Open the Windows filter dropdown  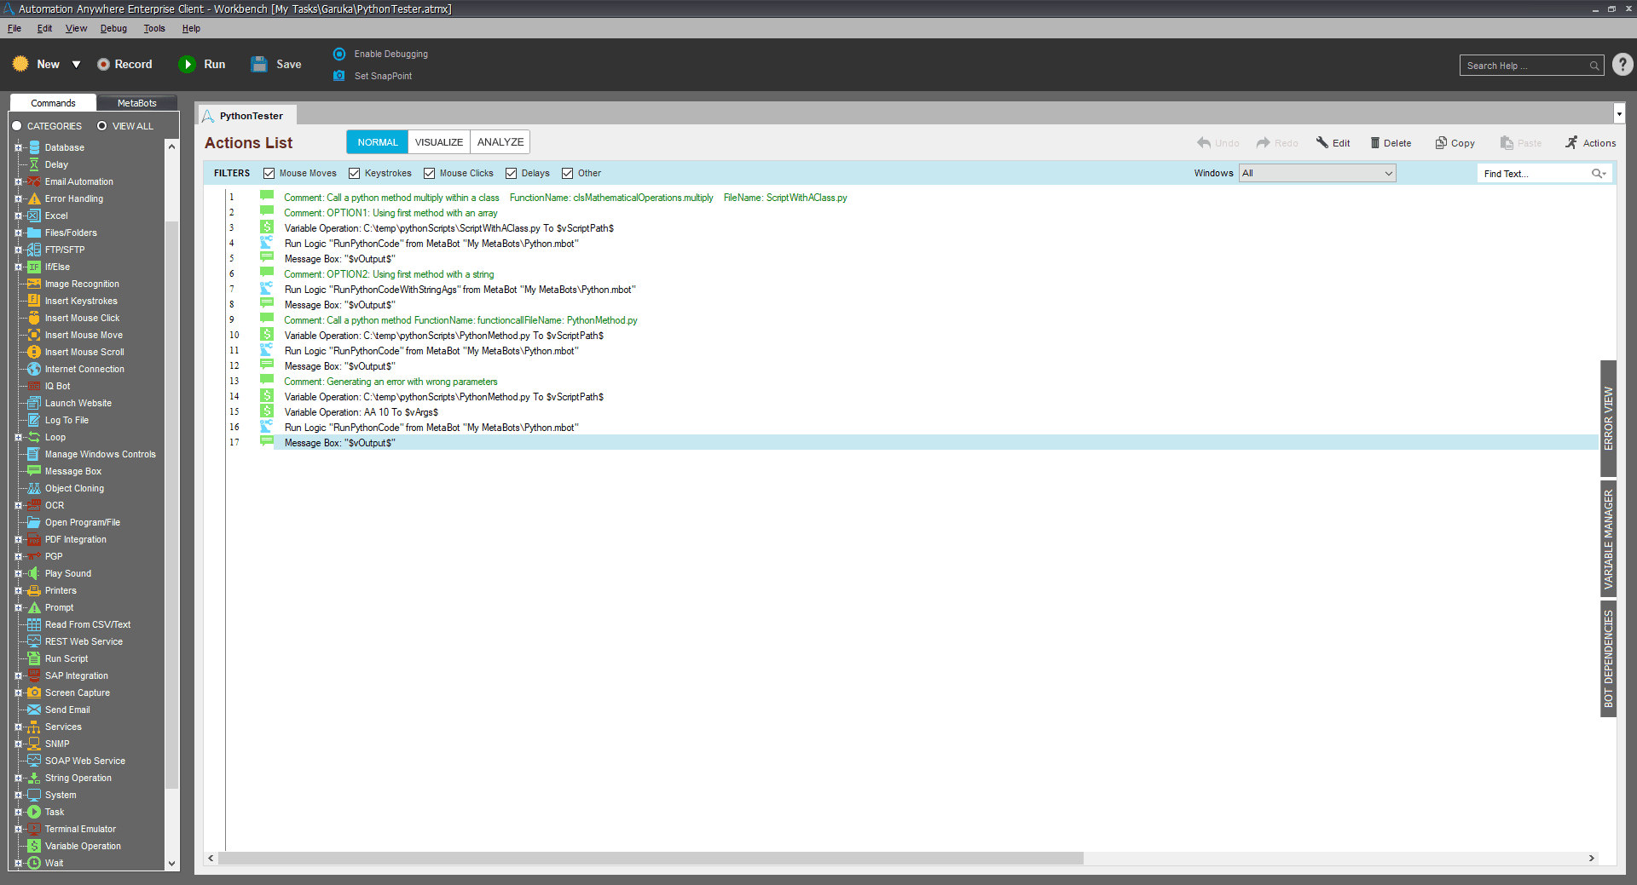tap(1317, 174)
